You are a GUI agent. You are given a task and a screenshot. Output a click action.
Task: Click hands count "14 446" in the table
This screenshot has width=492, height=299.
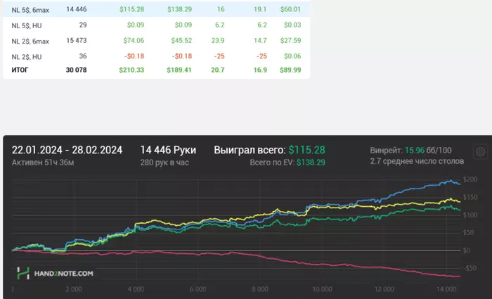[76, 9]
